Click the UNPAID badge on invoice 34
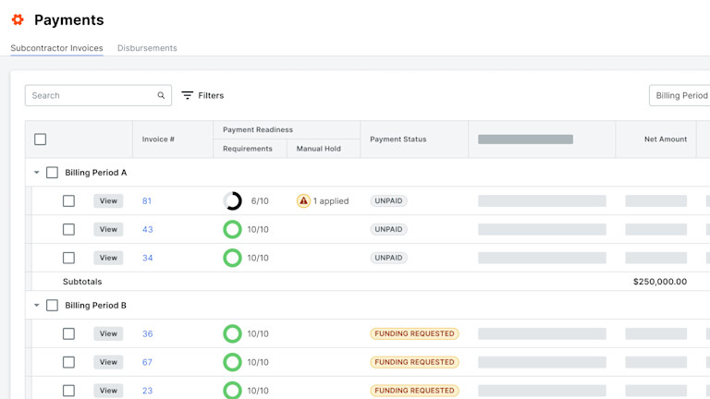 pyautogui.click(x=388, y=258)
